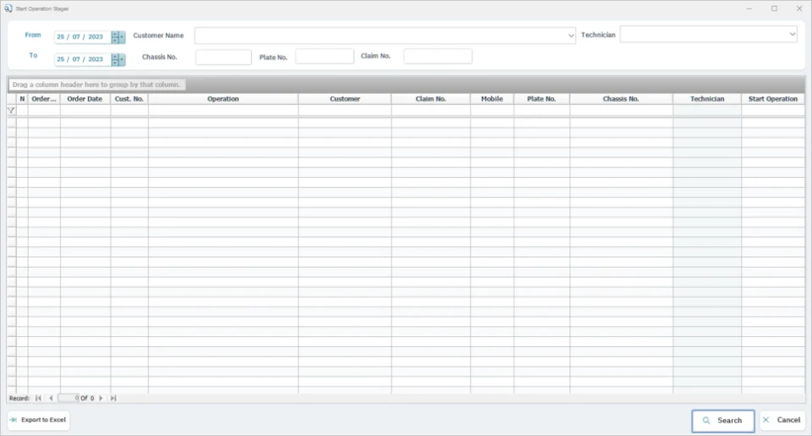Image resolution: width=812 pixels, height=436 pixels.
Task: Sort by Technician column header
Action: click(707, 98)
